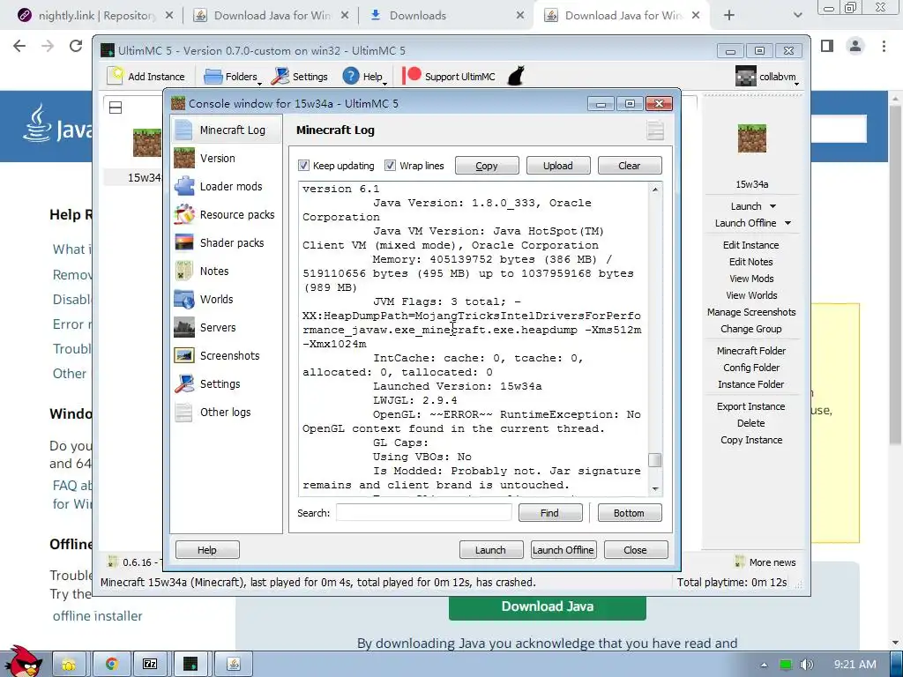Viewport: 903px width, 677px height.
Task: Toggle the Wrap lines checkbox
Action: [x=390, y=165]
